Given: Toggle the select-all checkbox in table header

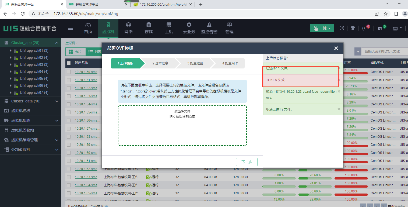Looking at the screenshot, I should 69,63.
